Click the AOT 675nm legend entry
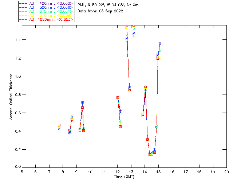This screenshot has width=233, height=186. point(46,11)
